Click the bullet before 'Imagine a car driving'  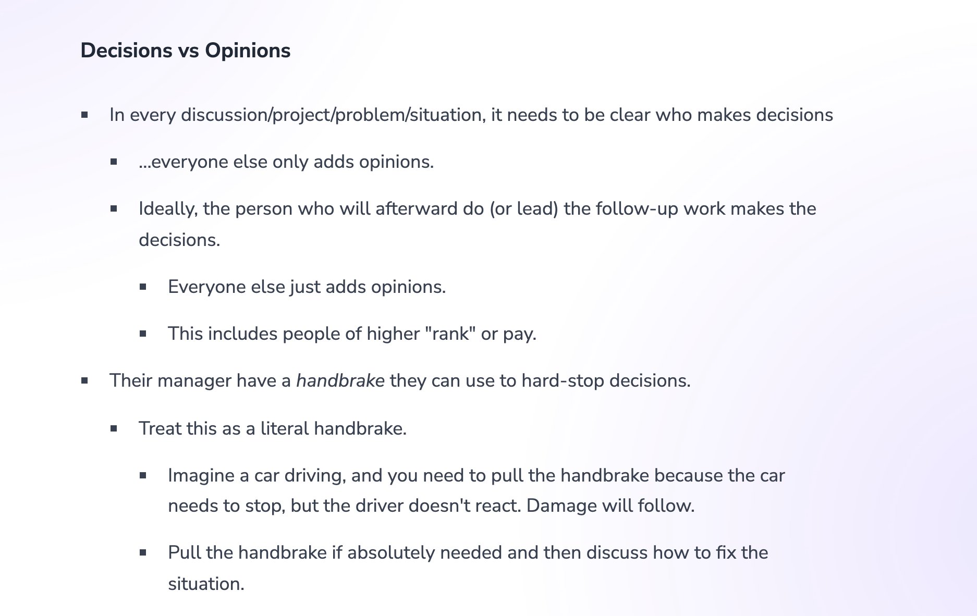(143, 475)
